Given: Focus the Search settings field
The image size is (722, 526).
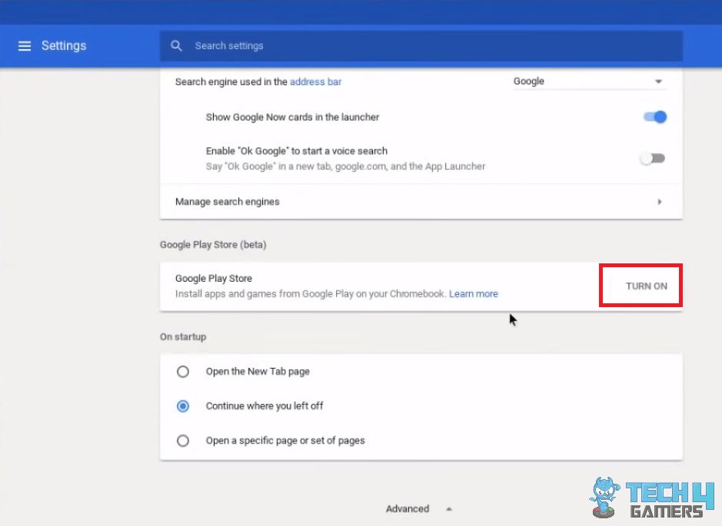Looking at the screenshot, I should (x=421, y=46).
